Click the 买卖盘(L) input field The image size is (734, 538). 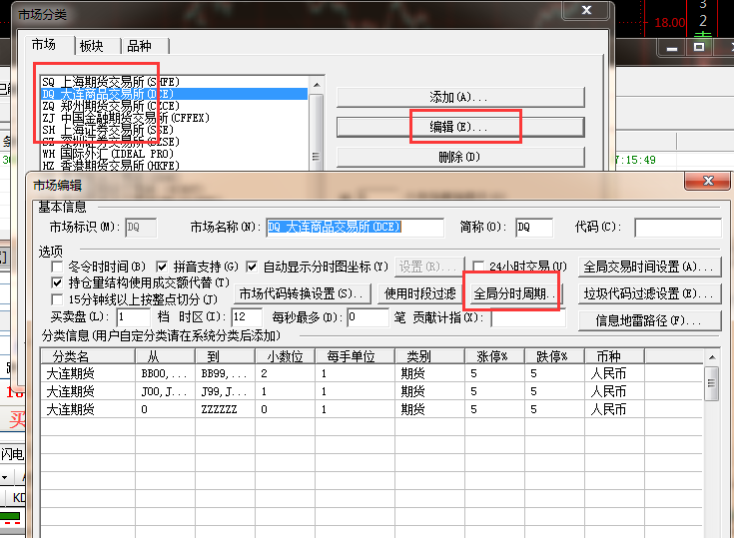(x=134, y=317)
